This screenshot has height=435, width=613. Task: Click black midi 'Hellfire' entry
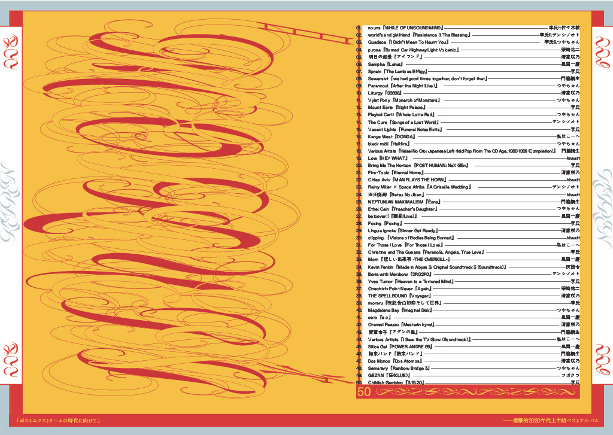[x=468, y=144]
